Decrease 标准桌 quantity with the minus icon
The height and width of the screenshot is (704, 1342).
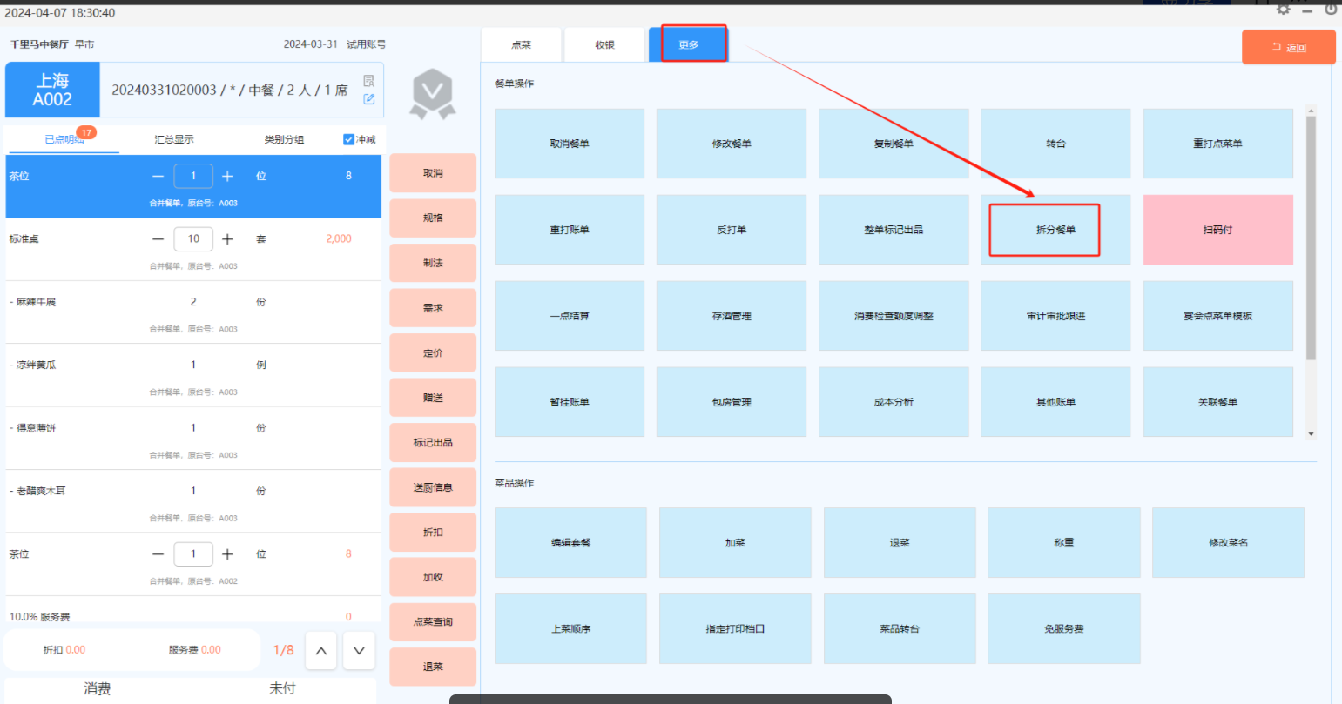click(158, 238)
